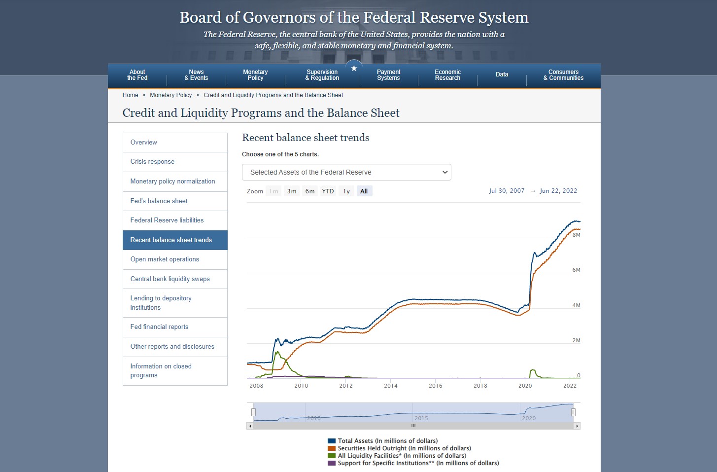This screenshot has height=472, width=717.
Task: Select the YTD zoom range
Action: click(328, 191)
